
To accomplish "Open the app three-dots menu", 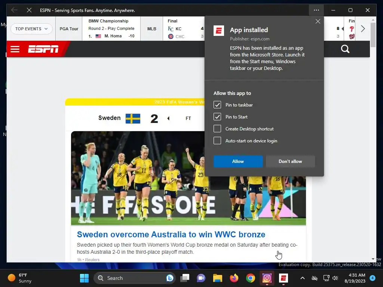I will click(x=316, y=10).
